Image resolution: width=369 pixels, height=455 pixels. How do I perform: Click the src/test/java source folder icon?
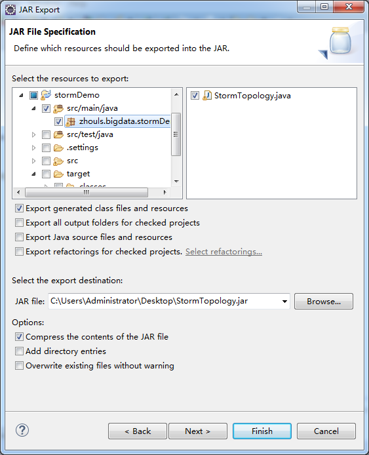(x=58, y=134)
